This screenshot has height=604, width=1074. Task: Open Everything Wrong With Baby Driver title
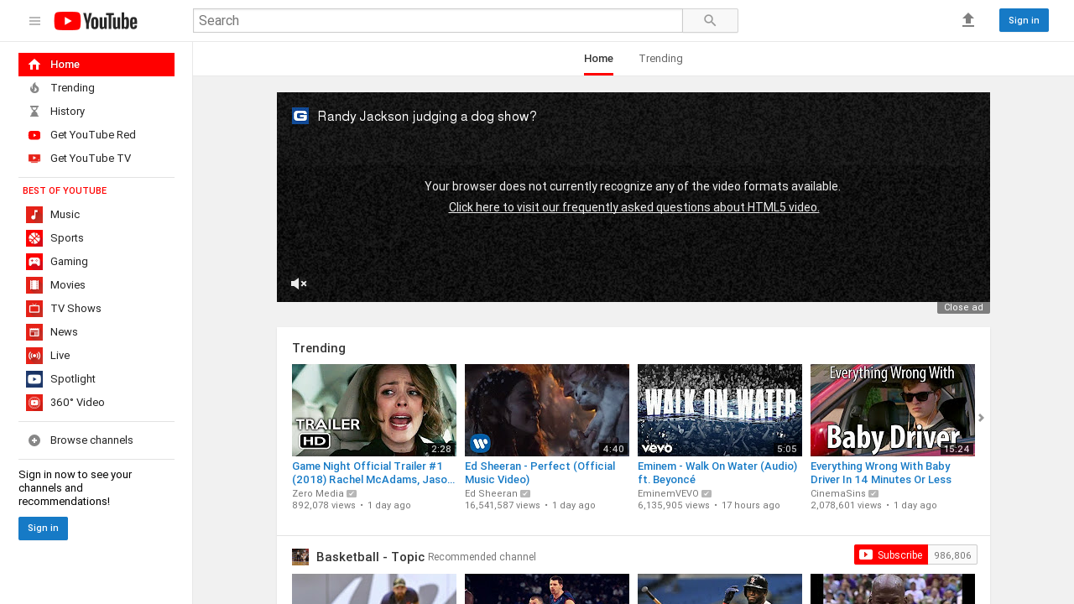tap(881, 473)
